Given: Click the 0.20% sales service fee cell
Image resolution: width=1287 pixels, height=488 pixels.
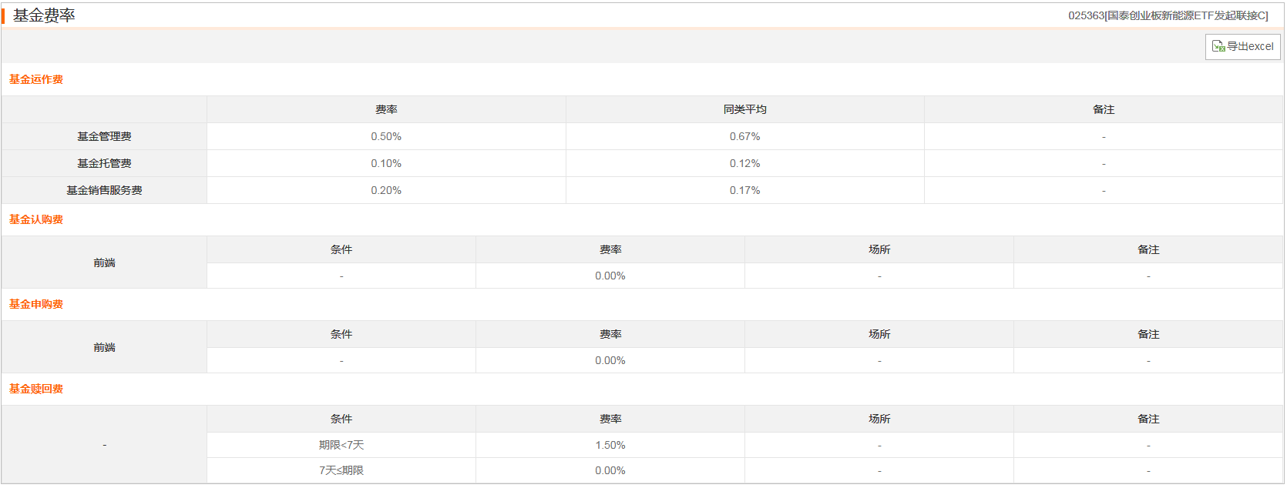Looking at the screenshot, I should click(x=386, y=190).
